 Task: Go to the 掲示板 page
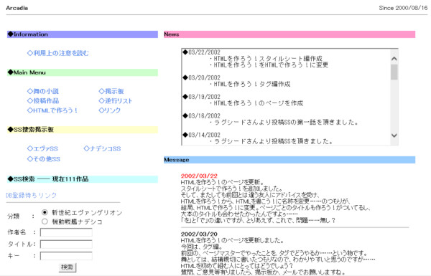tap(111, 91)
